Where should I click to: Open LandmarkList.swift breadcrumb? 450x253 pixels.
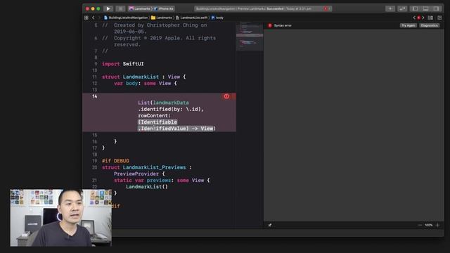[192, 18]
